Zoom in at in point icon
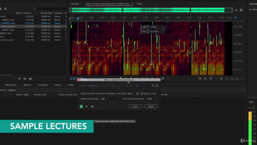Viewport: 257px width, 145px height. coord(226,79)
